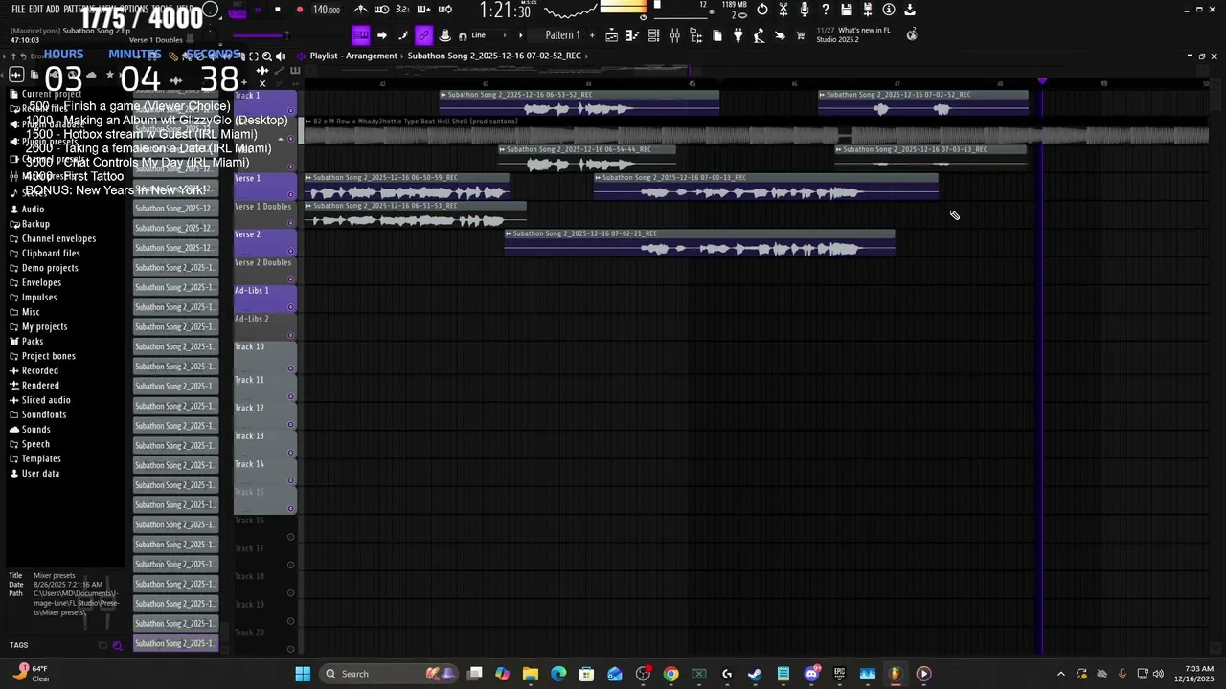
Task: Click the playlist speaker icon
Action: click(281, 56)
